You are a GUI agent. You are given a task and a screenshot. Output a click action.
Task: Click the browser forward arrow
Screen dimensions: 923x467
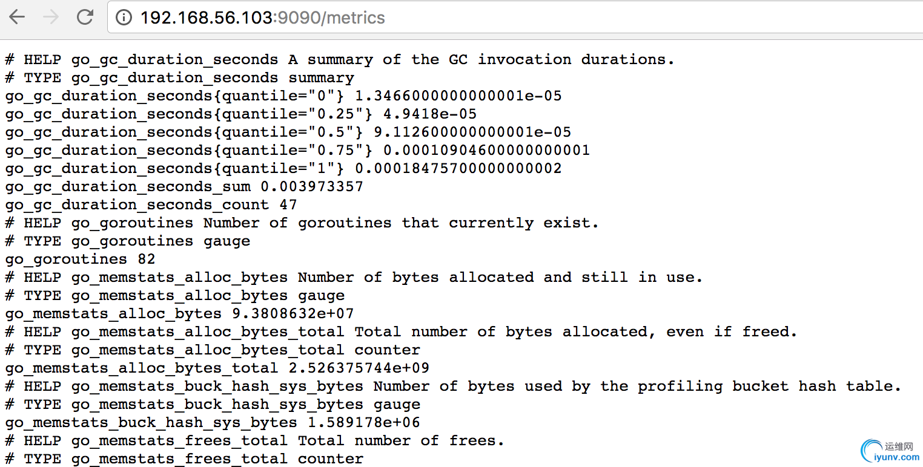(x=51, y=17)
